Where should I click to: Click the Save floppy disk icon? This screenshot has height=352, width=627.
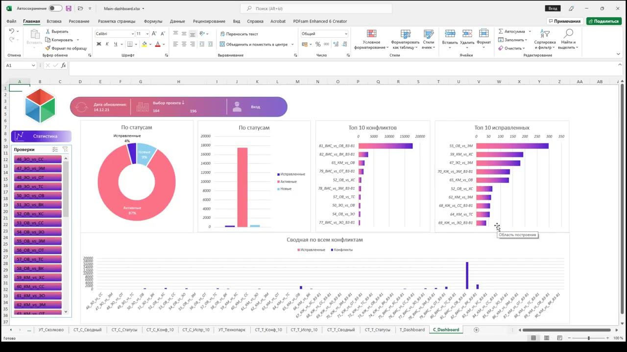pyautogui.click(x=69, y=8)
